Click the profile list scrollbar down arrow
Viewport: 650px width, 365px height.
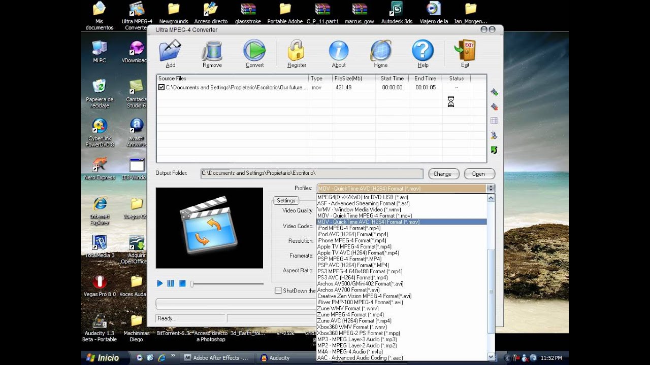point(491,357)
